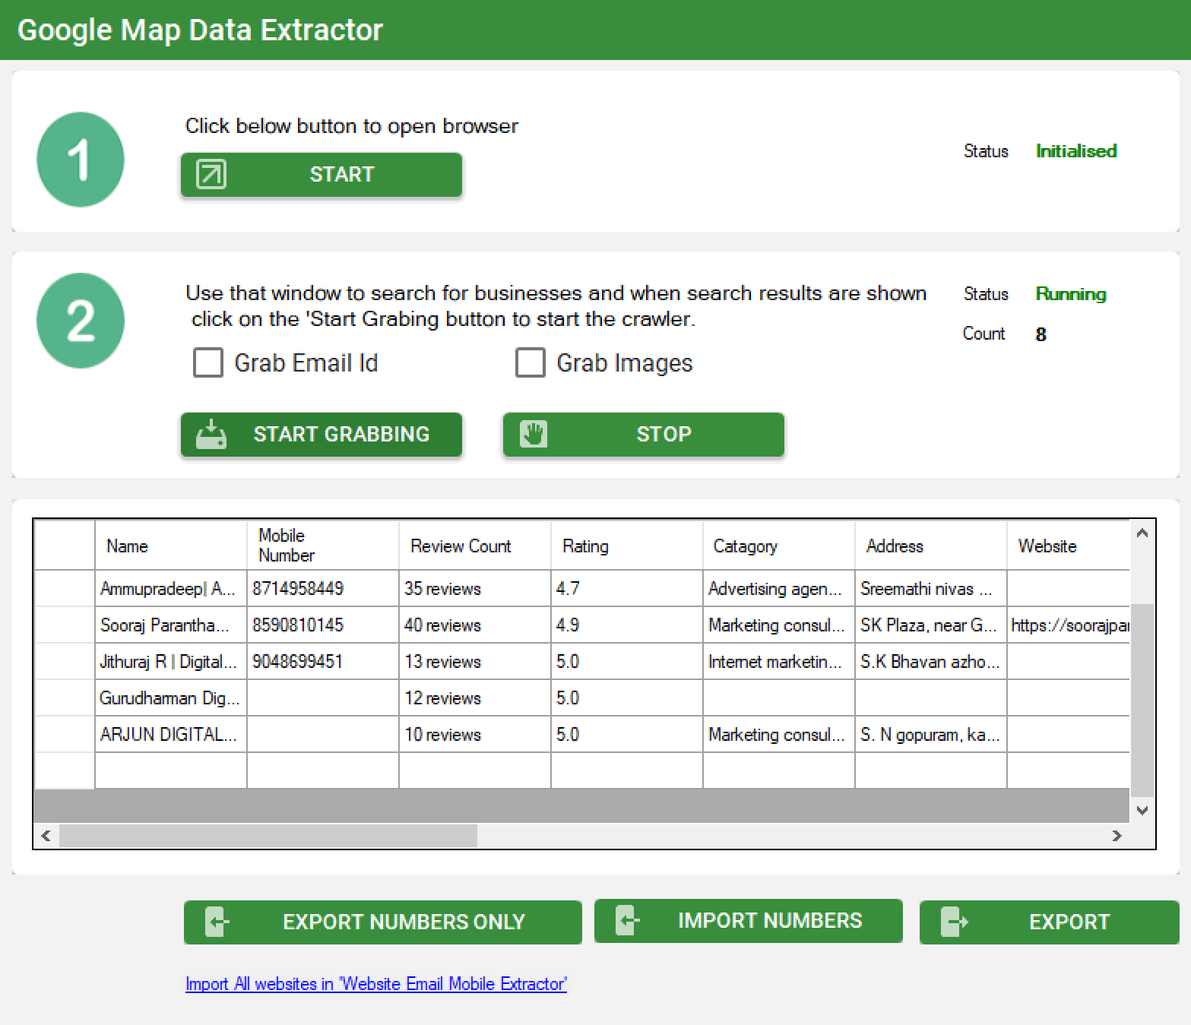Select the Internet marketin... category cell
Screen dimensions: 1191x1025
[779, 661]
